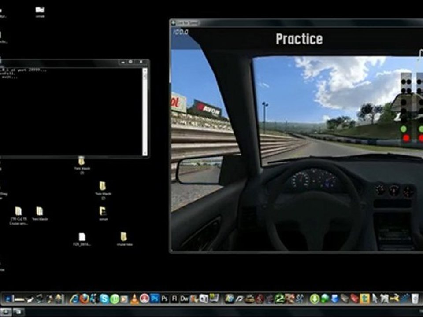
Task: Launch Dreamweaver (Dw) from dock
Action: [184, 299]
